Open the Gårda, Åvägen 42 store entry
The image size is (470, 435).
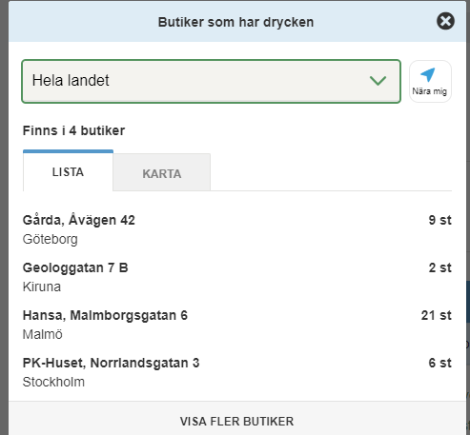point(237,229)
